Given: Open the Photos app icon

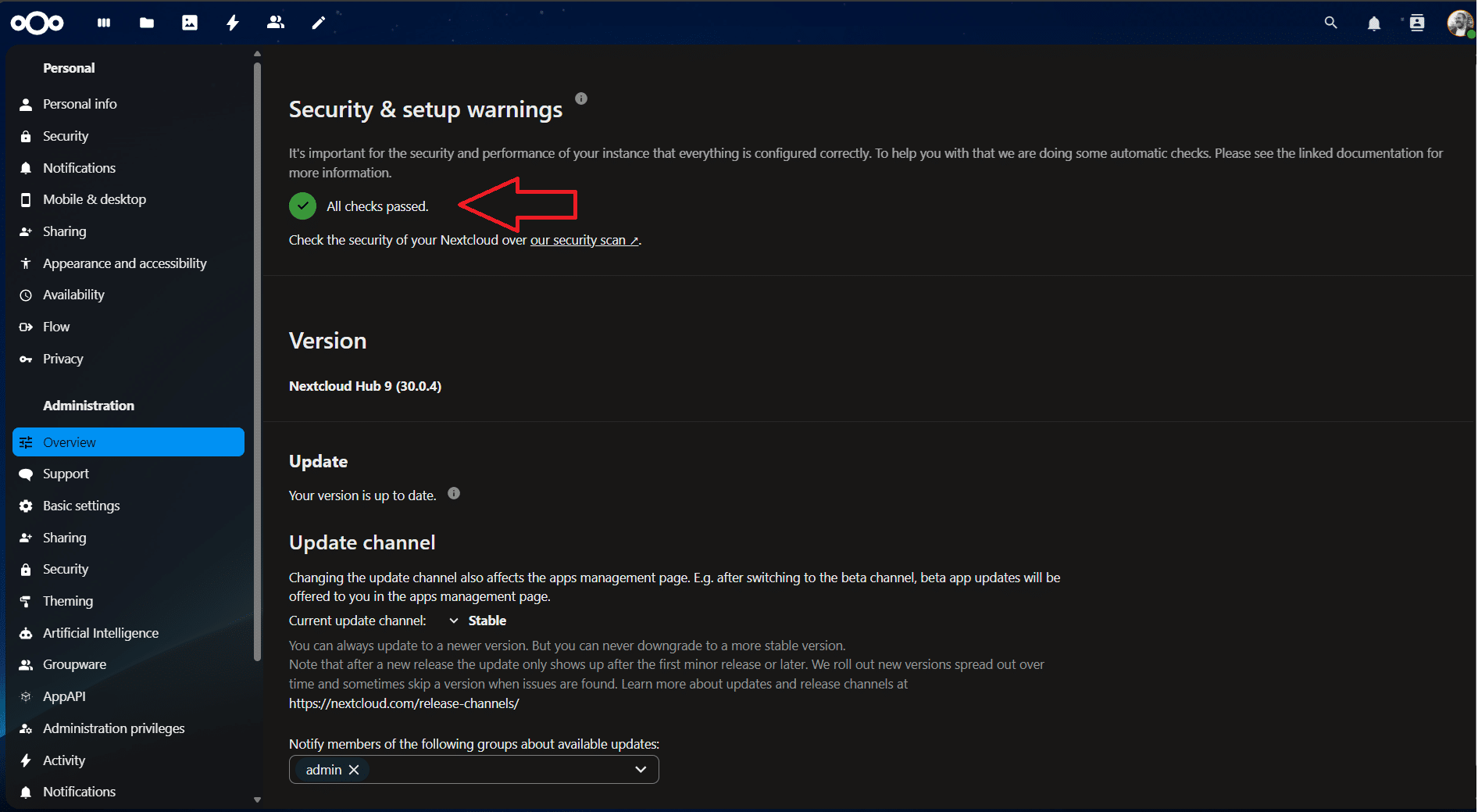Looking at the screenshot, I should [190, 23].
